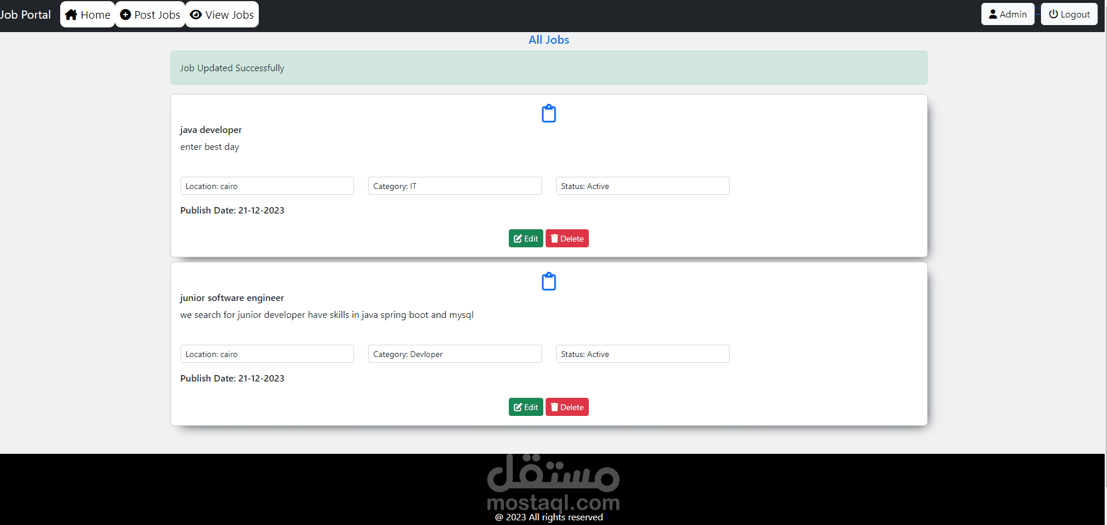Go to View Jobs page
This screenshot has height=525, width=1107.
pos(222,15)
